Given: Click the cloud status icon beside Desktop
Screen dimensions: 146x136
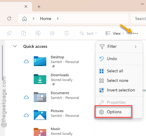Looking at the screenshot, I should click(x=26, y=62).
